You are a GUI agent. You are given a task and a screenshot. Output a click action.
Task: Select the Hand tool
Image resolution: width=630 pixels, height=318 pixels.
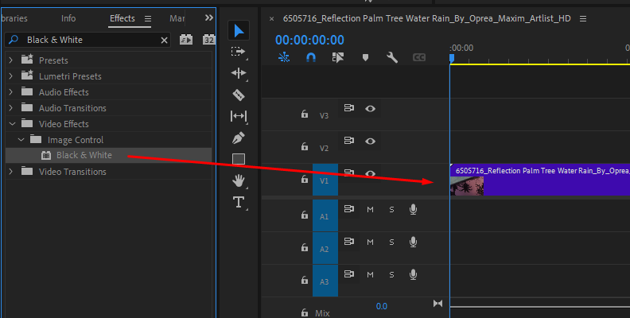(239, 180)
